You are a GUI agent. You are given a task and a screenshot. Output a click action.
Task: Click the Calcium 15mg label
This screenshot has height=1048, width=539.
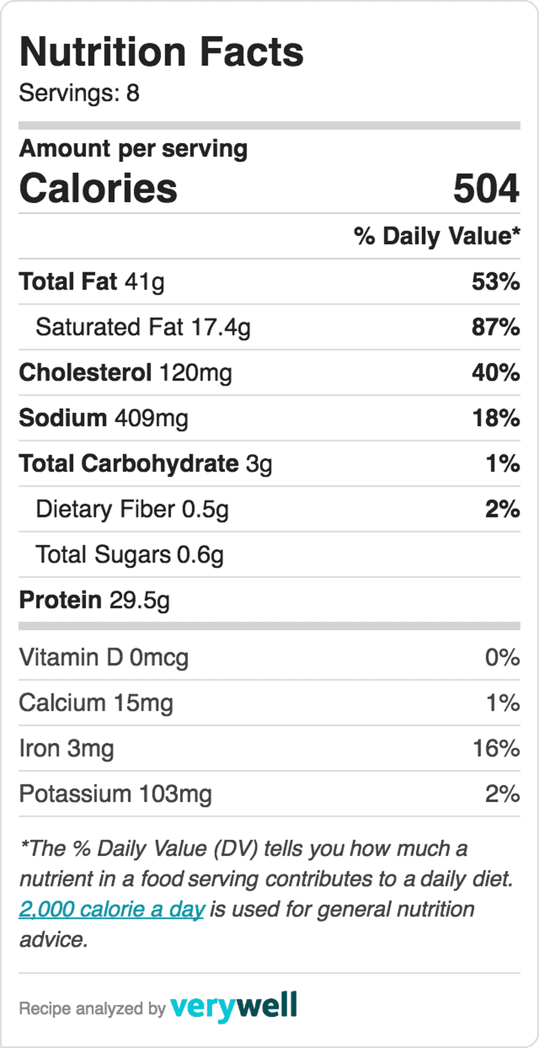(96, 703)
